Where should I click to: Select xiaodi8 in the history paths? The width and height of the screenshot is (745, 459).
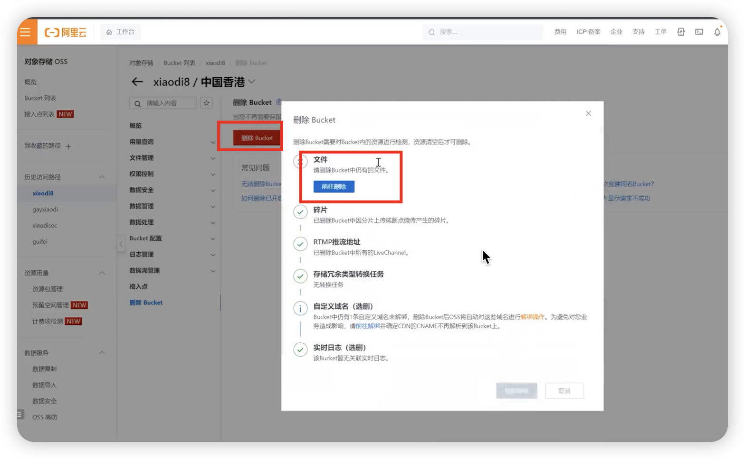(43, 193)
